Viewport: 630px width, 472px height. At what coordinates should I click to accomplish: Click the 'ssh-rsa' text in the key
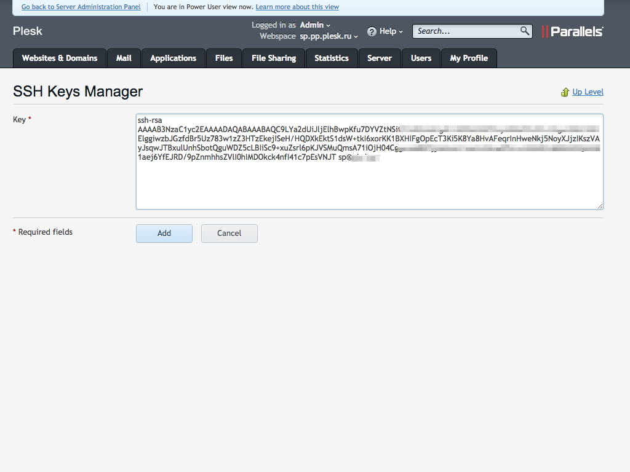(150, 120)
